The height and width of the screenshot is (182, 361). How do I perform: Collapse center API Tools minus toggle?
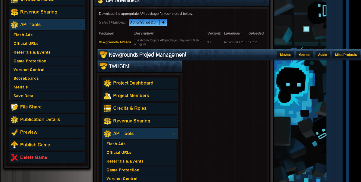pos(174,134)
